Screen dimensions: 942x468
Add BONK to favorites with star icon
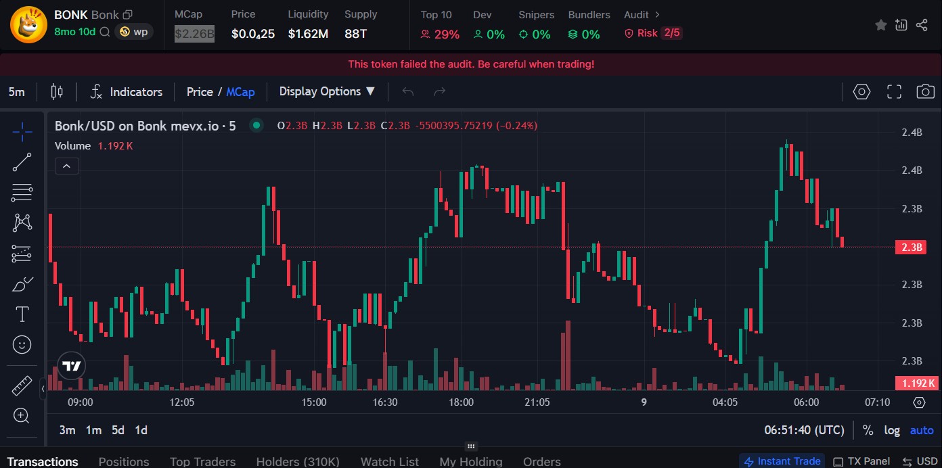pyautogui.click(x=880, y=25)
